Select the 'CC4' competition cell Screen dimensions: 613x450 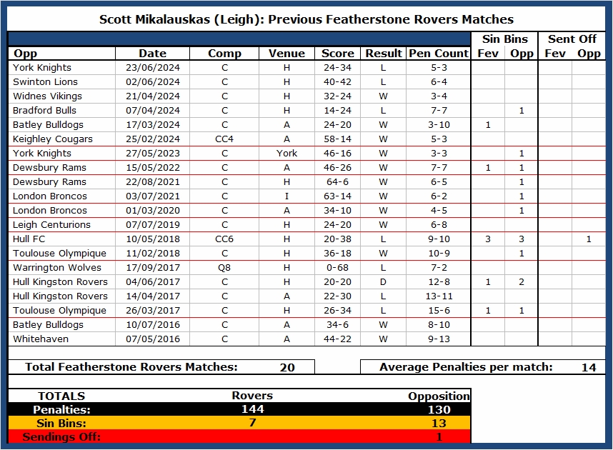224,139
